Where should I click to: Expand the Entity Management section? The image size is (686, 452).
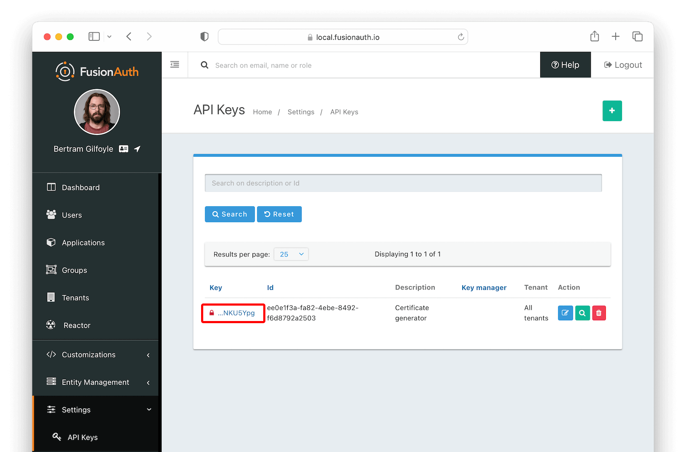pos(95,382)
